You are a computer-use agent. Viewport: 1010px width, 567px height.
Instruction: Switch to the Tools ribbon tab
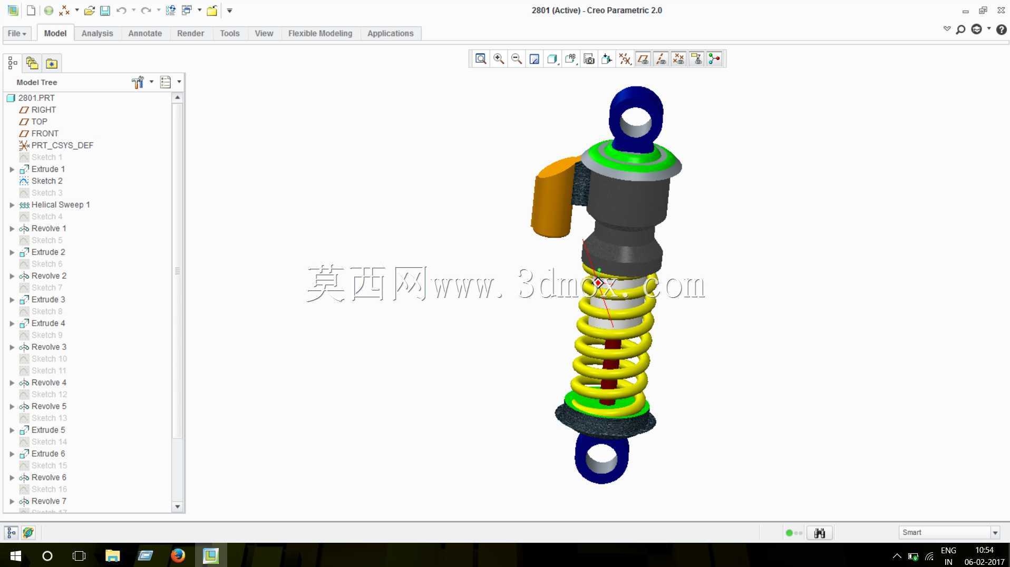click(230, 33)
